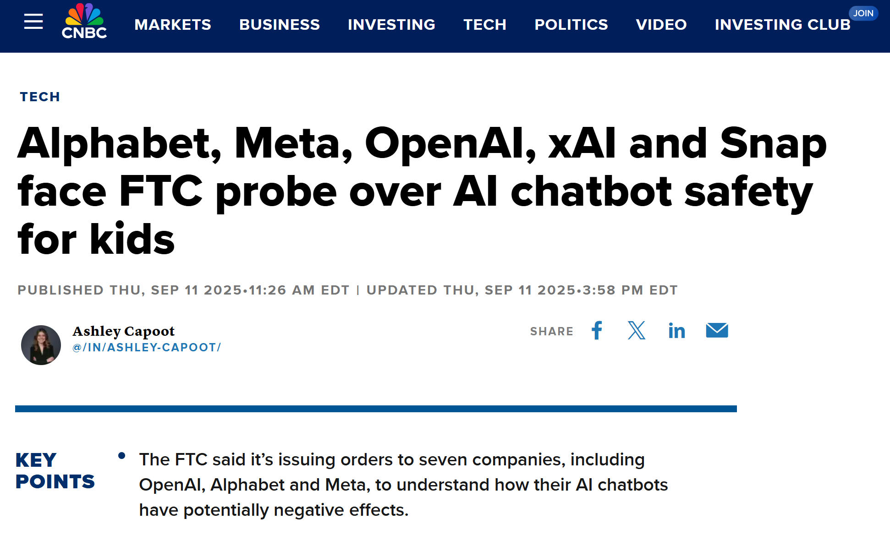Image resolution: width=890 pixels, height=546 pixels.
Task: Share article on X
Action: pos(636,330)
